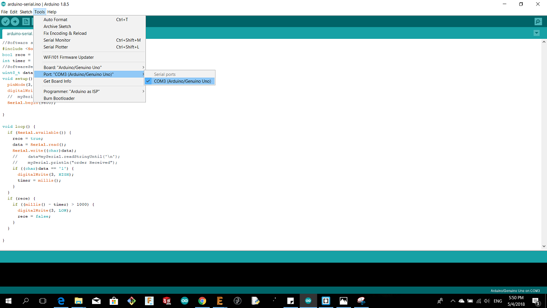Select Burn Bootloader
Image resolution: width=547 pixels, height=308 pixels.
click(x=90, y=98)
